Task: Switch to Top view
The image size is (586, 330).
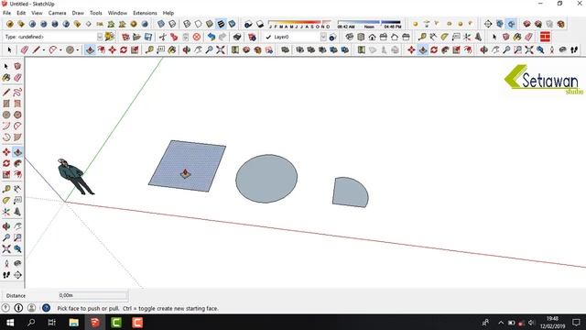Action: coord(361,37)
